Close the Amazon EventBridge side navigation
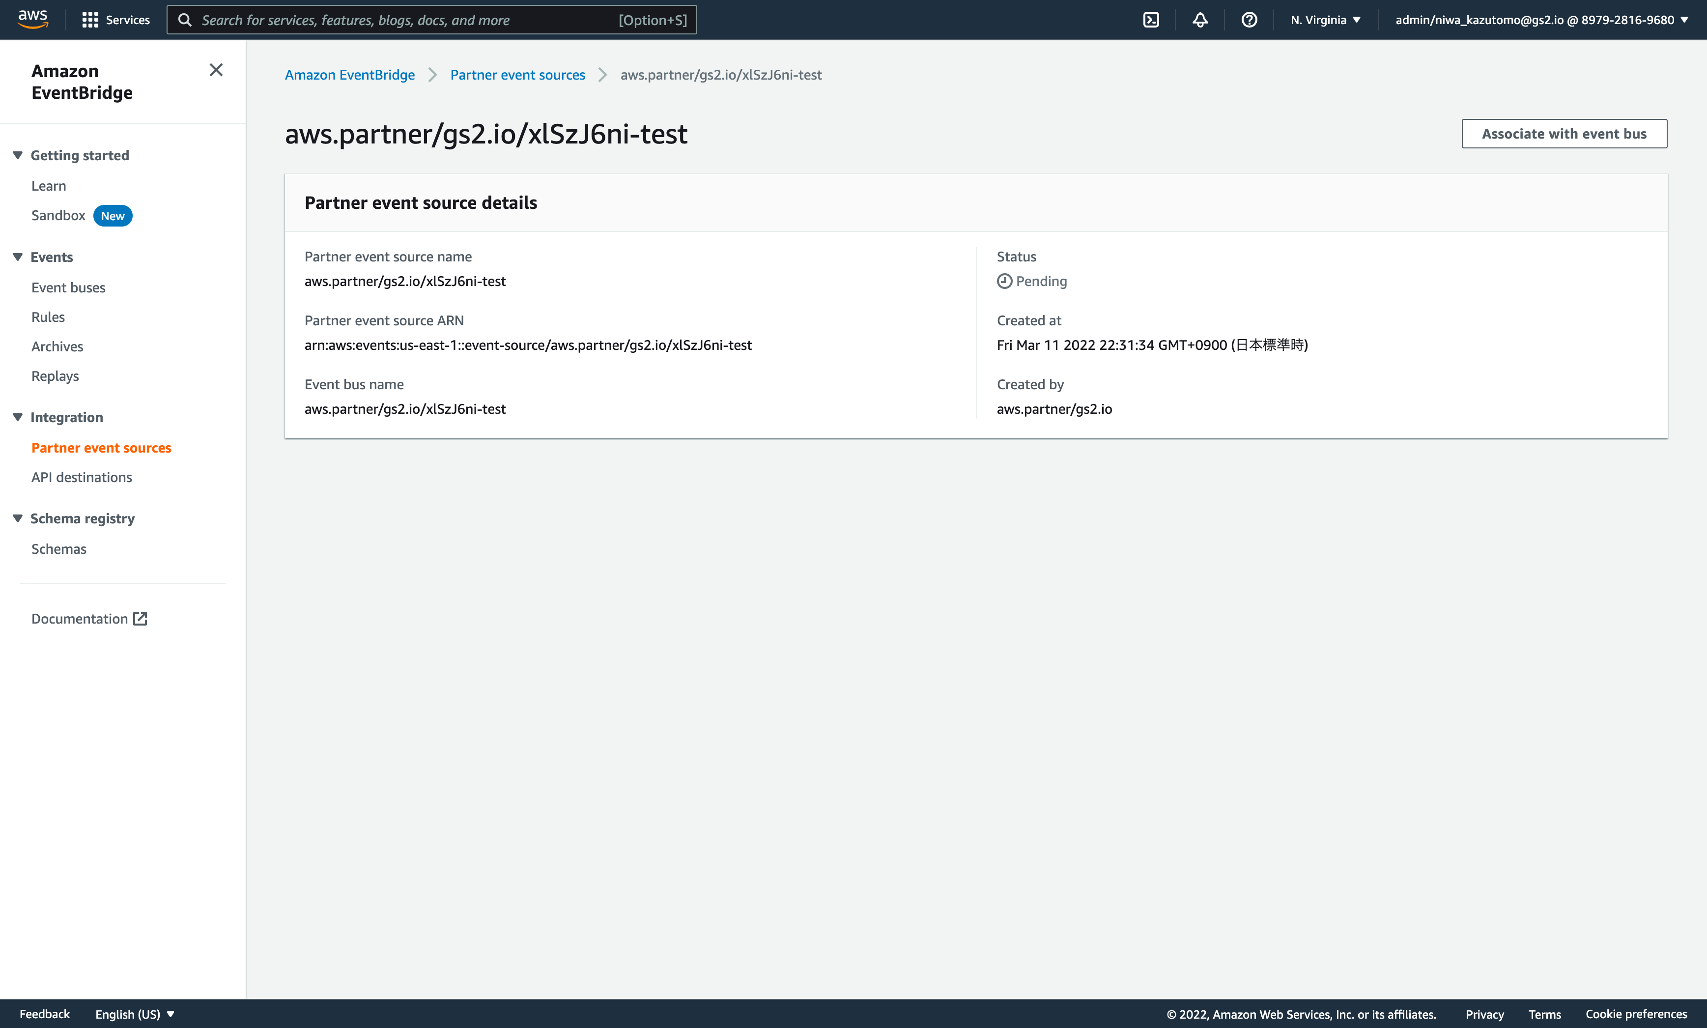 click(216, 70)
